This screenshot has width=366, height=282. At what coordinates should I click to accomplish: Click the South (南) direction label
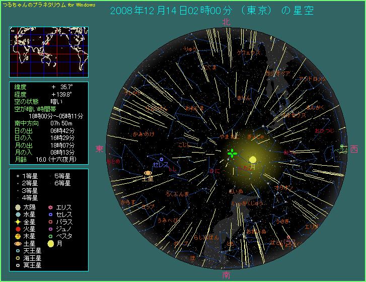[226, 275]
